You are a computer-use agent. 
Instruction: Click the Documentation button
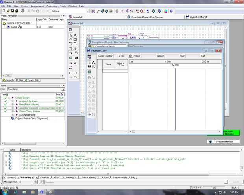pos(223,142)
